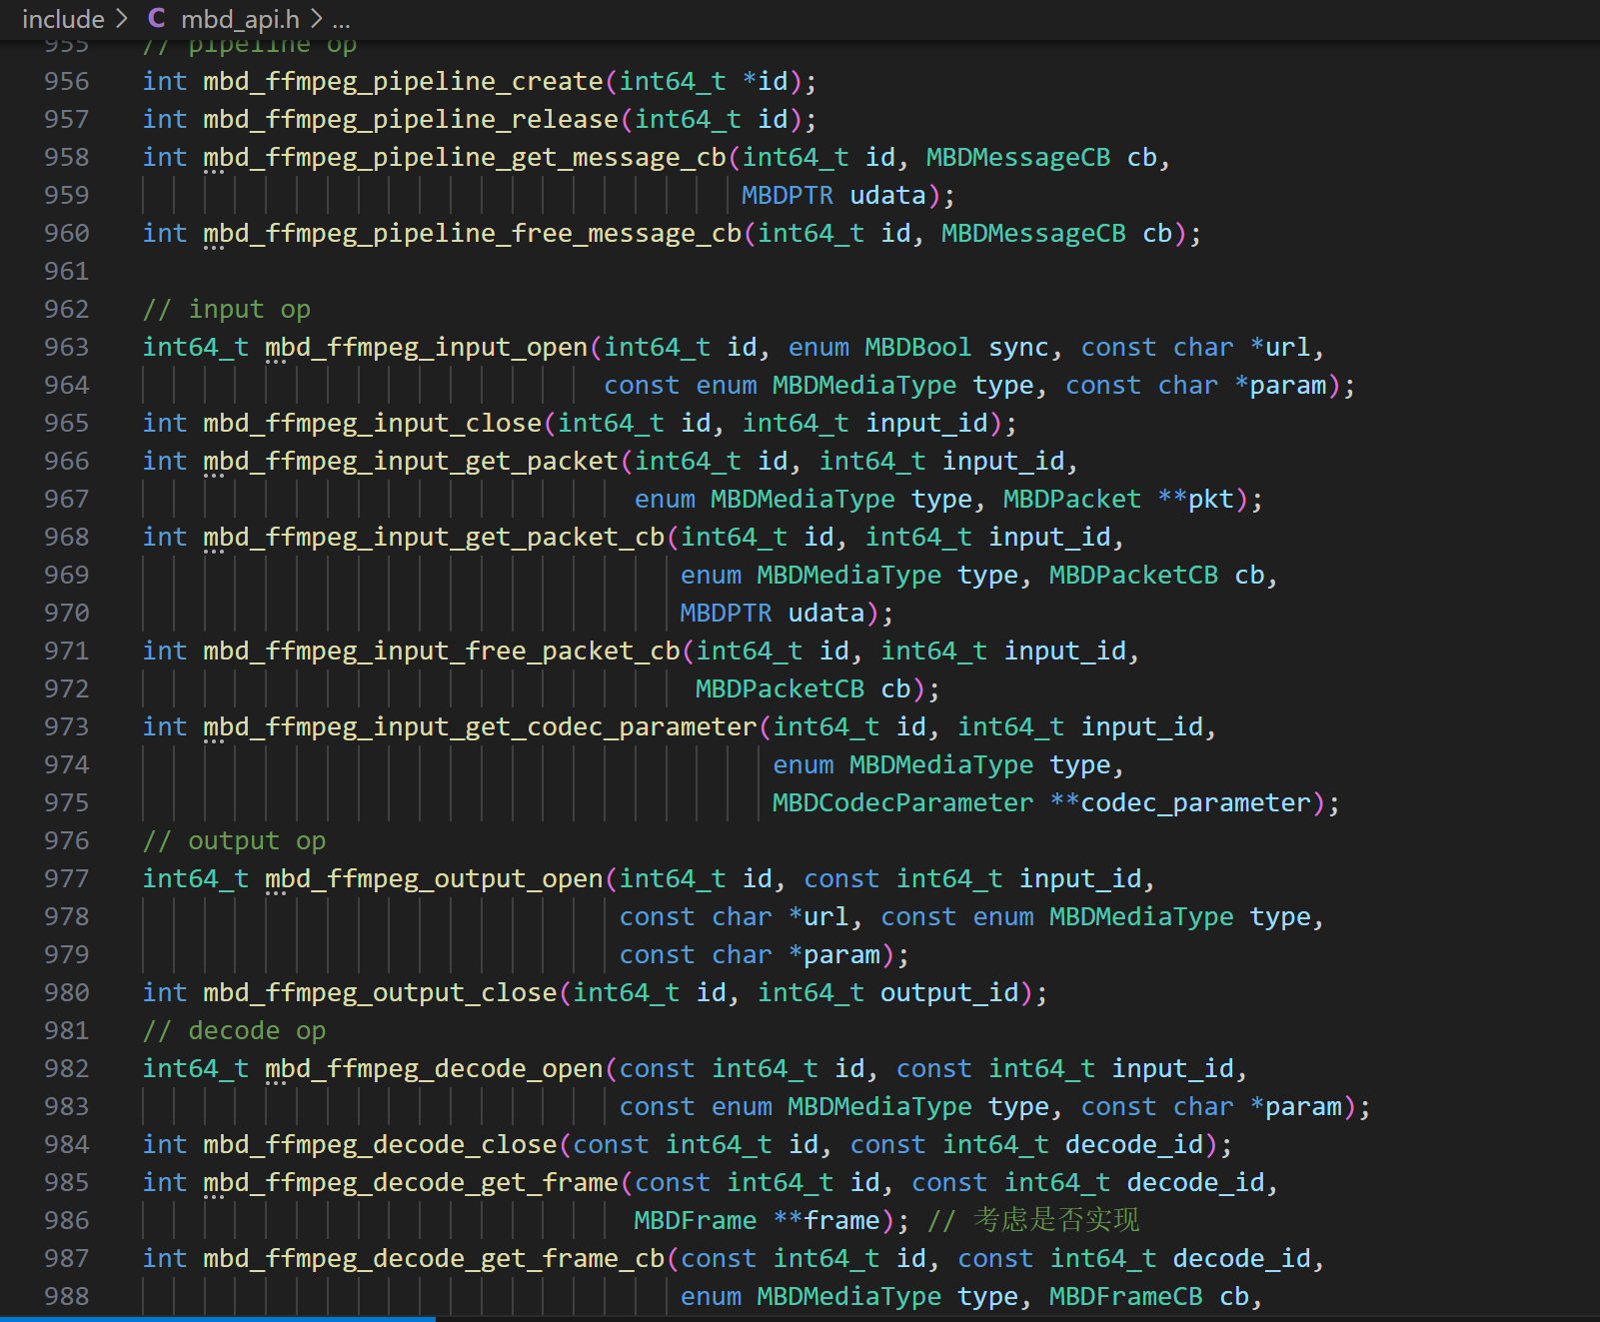
Task: Click the function name mbd_ffmpeg_pipeline_create
Action: pyautogui.click(x=404, y=81)
